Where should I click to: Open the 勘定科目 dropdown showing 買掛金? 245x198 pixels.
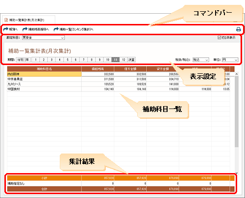[43, 38]
